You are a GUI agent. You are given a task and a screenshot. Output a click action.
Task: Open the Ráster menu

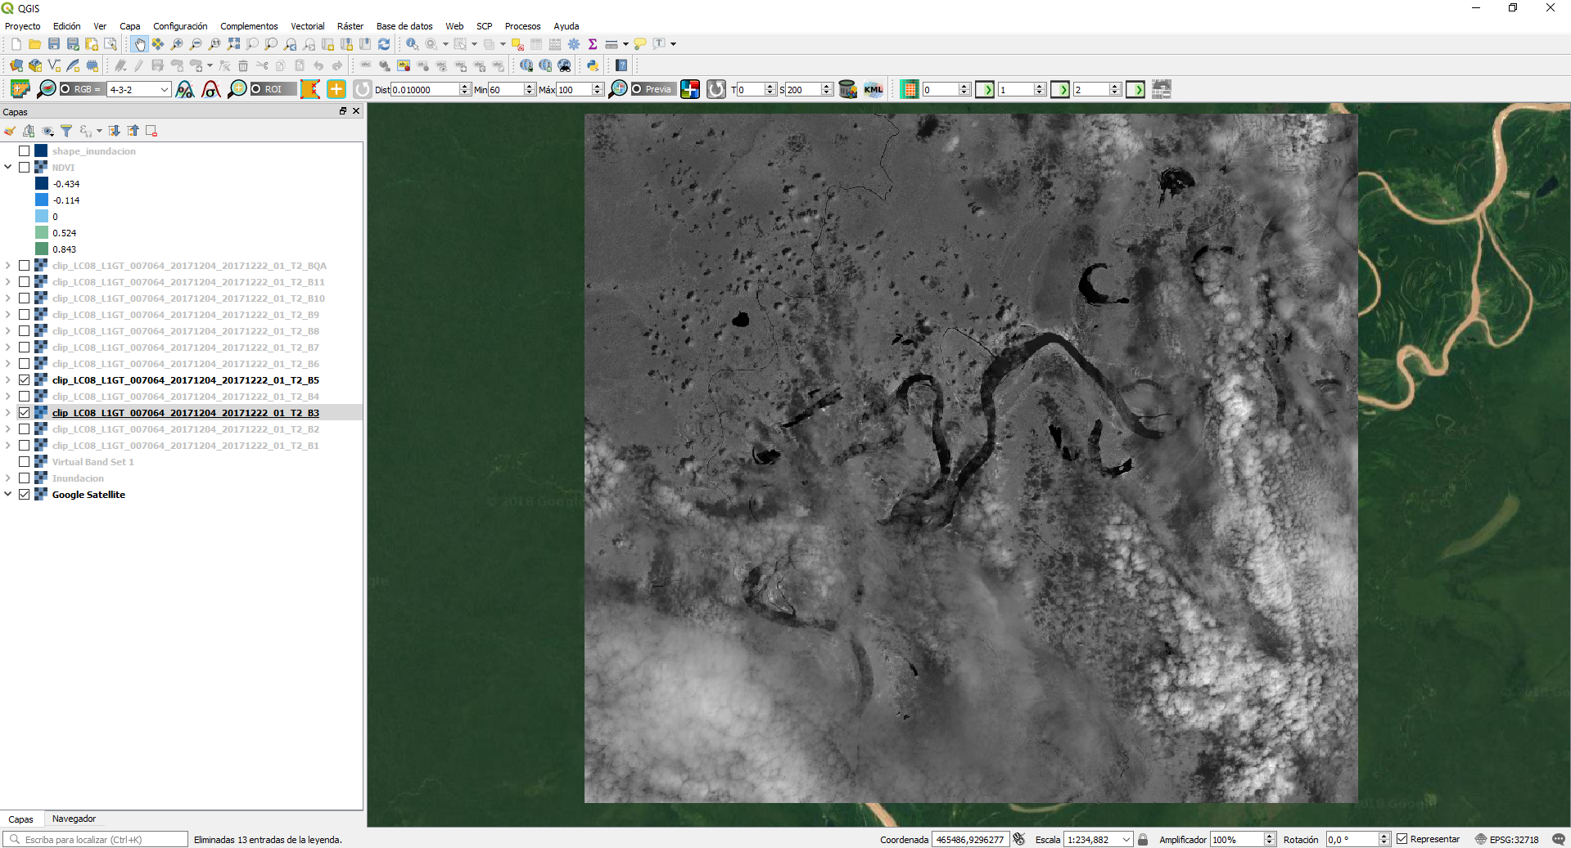[x=350, y=26]
